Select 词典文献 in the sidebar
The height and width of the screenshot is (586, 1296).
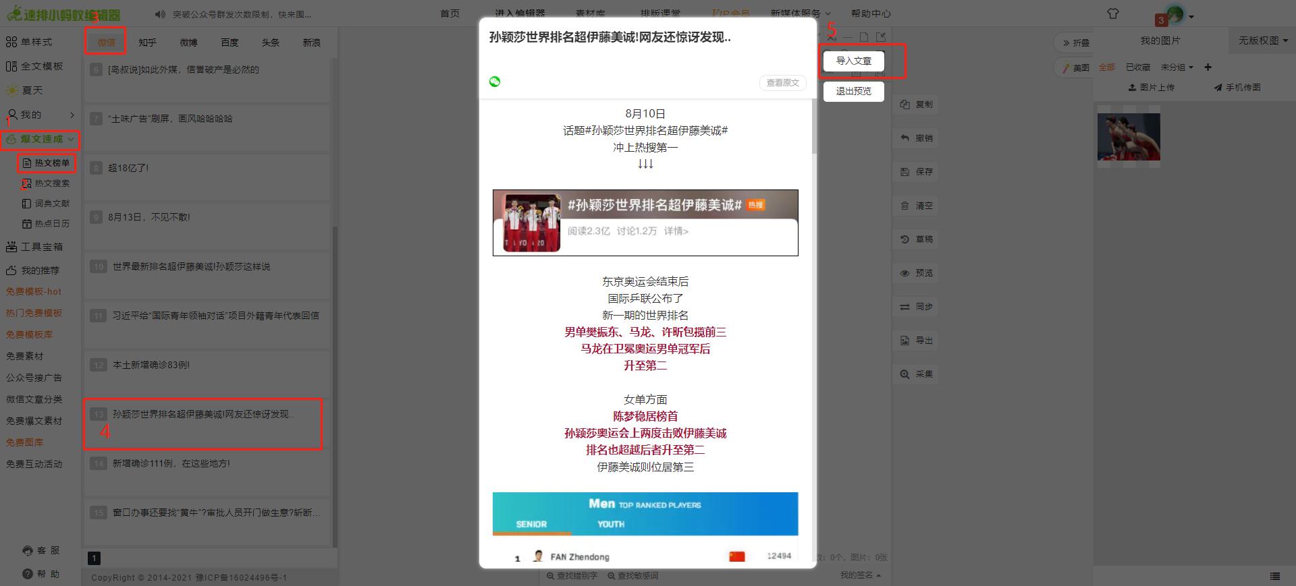[46, 203]
